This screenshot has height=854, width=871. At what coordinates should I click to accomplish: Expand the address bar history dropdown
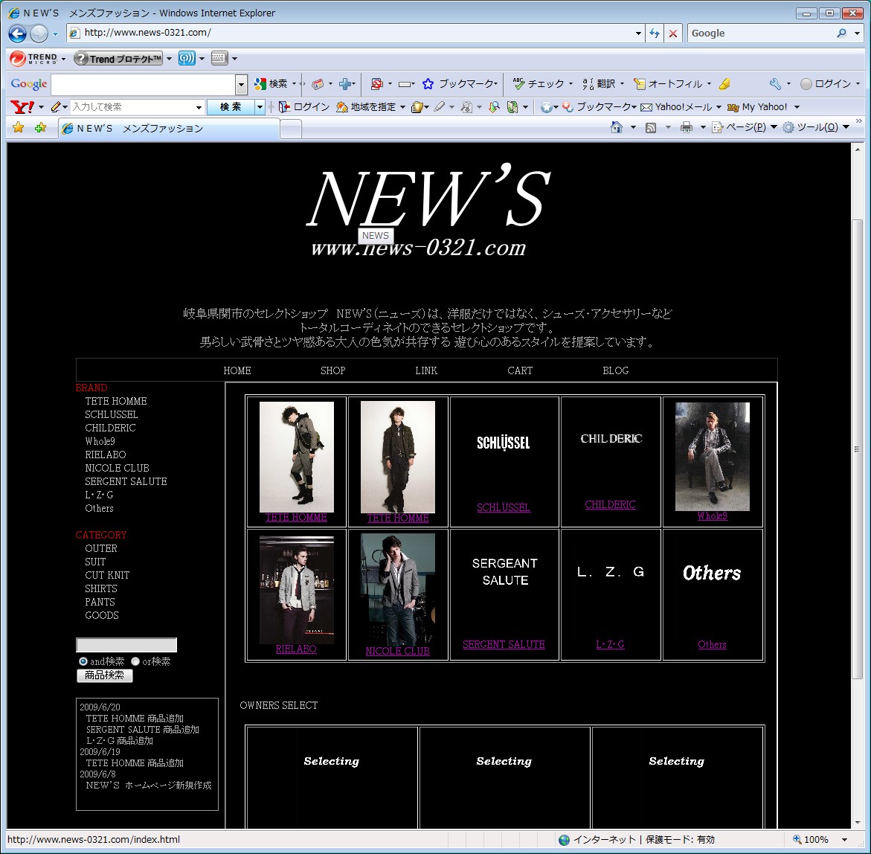tap(638, 33)
